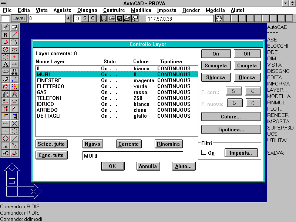Click the Congela button
The height and width of the screenshot is (222, 296).
[247, 66]
